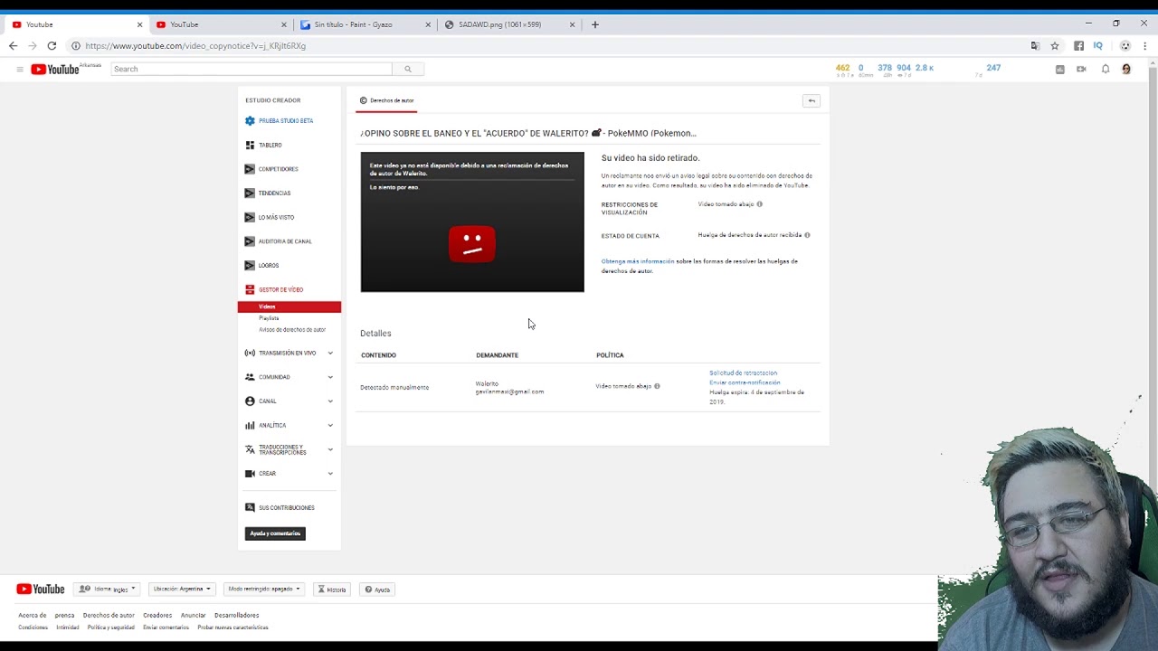Screen dimensions: 1158x651
Task: Select the Derechos de autor tab
Action: click(387, 100)
